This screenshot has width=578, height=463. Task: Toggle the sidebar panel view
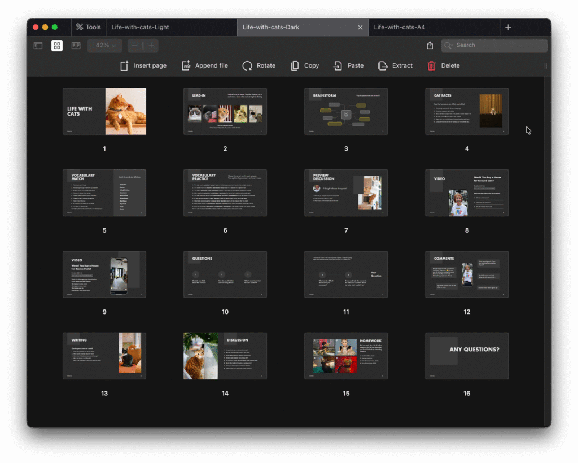[38, 46]
